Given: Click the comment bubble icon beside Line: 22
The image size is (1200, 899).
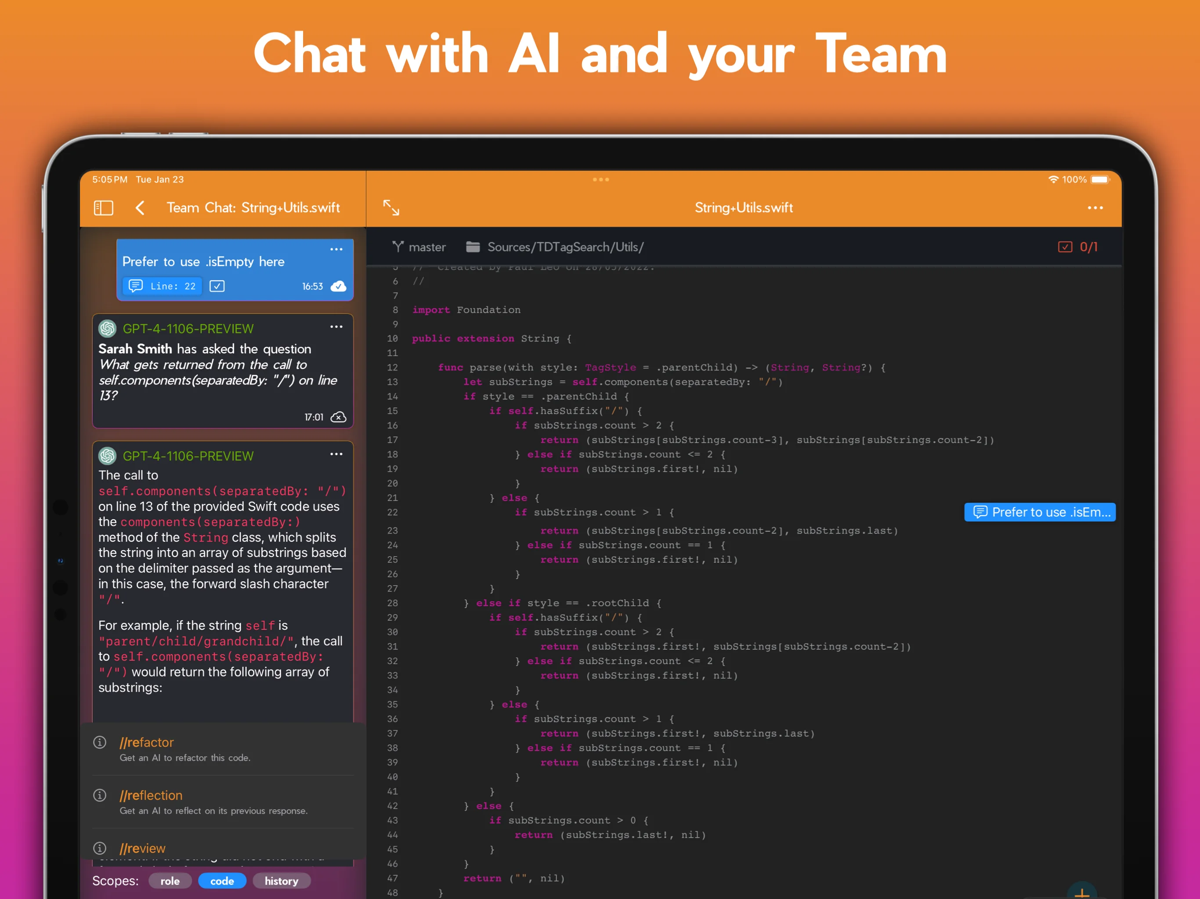Looking at the screenshot, I should [136, 286].
